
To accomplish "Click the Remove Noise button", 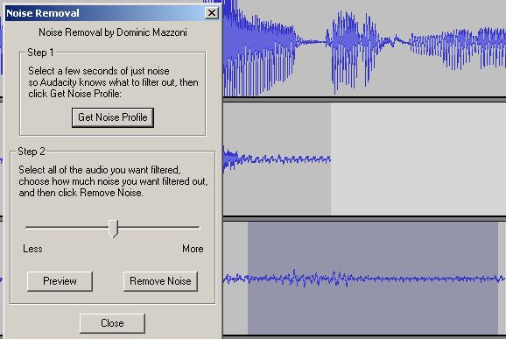I will point(160,281).
